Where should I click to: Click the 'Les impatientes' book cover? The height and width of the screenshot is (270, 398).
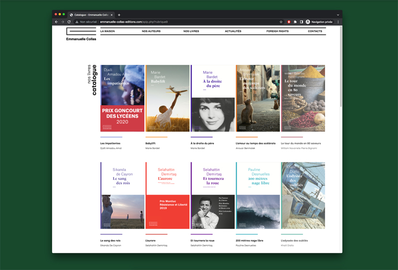(122, 98)
